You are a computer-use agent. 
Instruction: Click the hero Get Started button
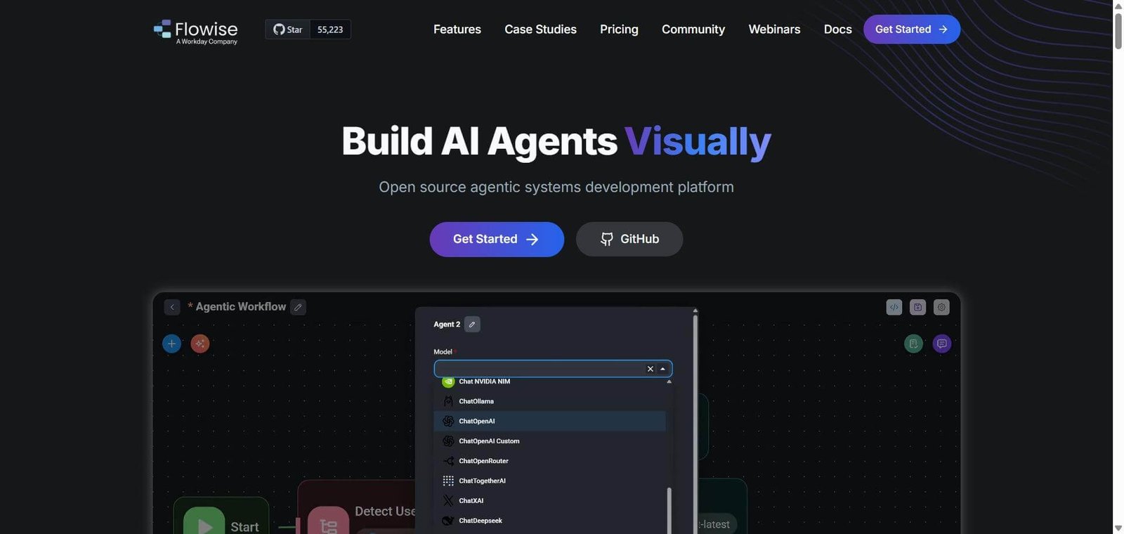point(497,239)
